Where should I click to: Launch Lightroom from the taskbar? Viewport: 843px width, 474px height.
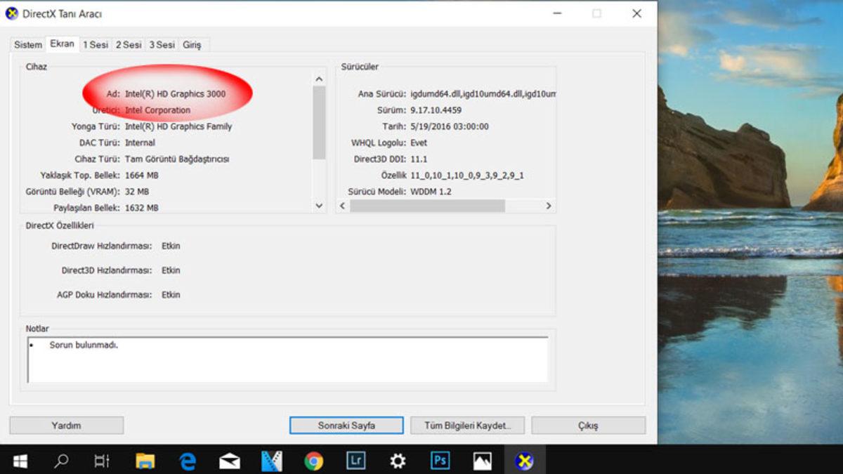356,461
